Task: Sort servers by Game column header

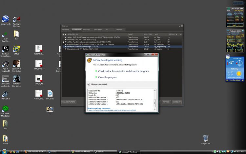Action: click(x=130, y=34)
